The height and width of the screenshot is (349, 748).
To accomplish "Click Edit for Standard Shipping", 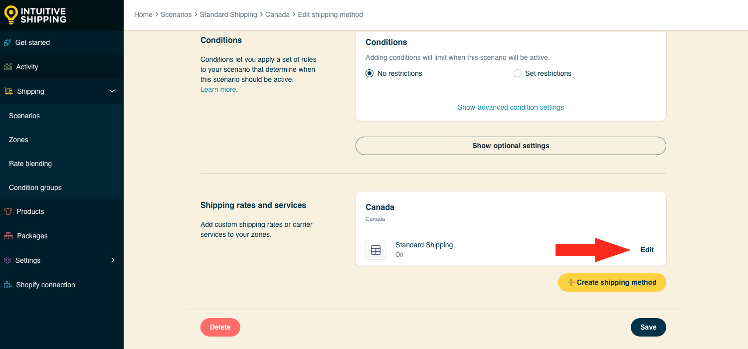I will tap(647, 250).
